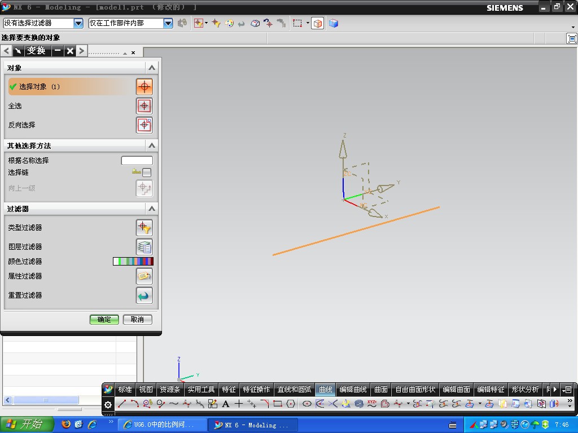Toggle the 选择链 checkbox
This screenshot has height=433, width=578.
(x=147, y=173)
